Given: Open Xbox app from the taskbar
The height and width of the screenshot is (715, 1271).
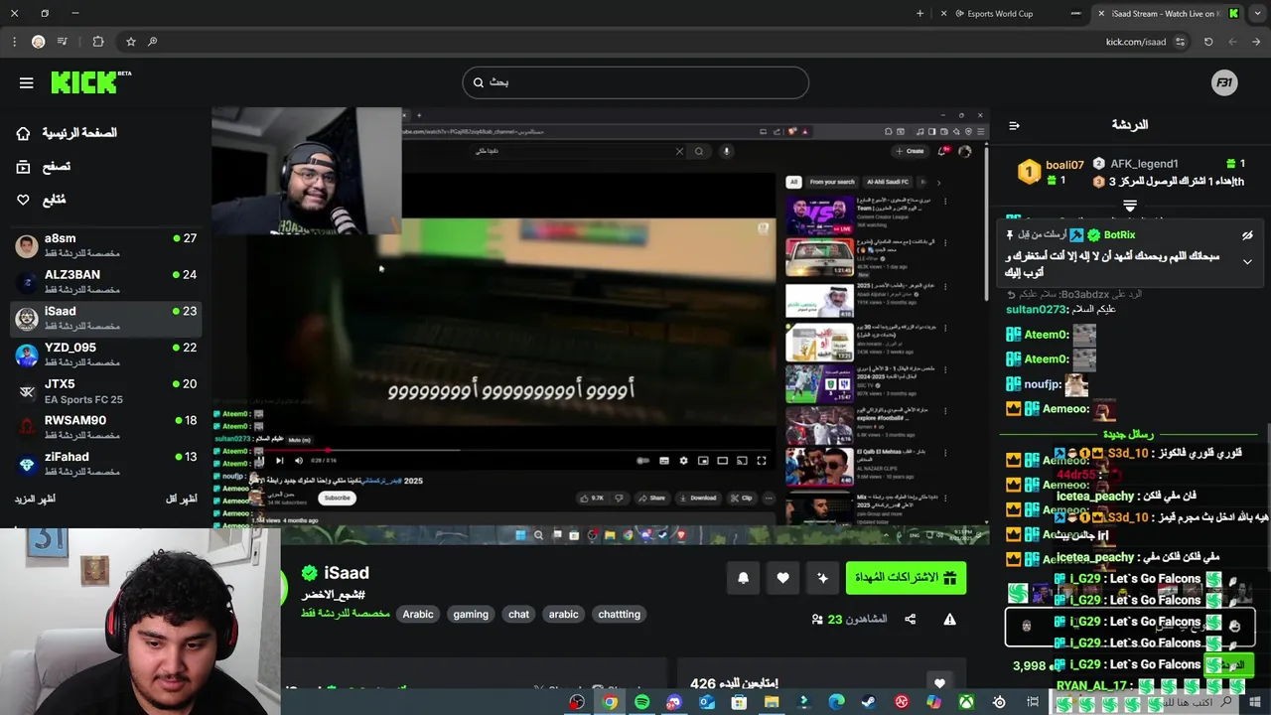Looking at the screenshot, I should (966, 702).
